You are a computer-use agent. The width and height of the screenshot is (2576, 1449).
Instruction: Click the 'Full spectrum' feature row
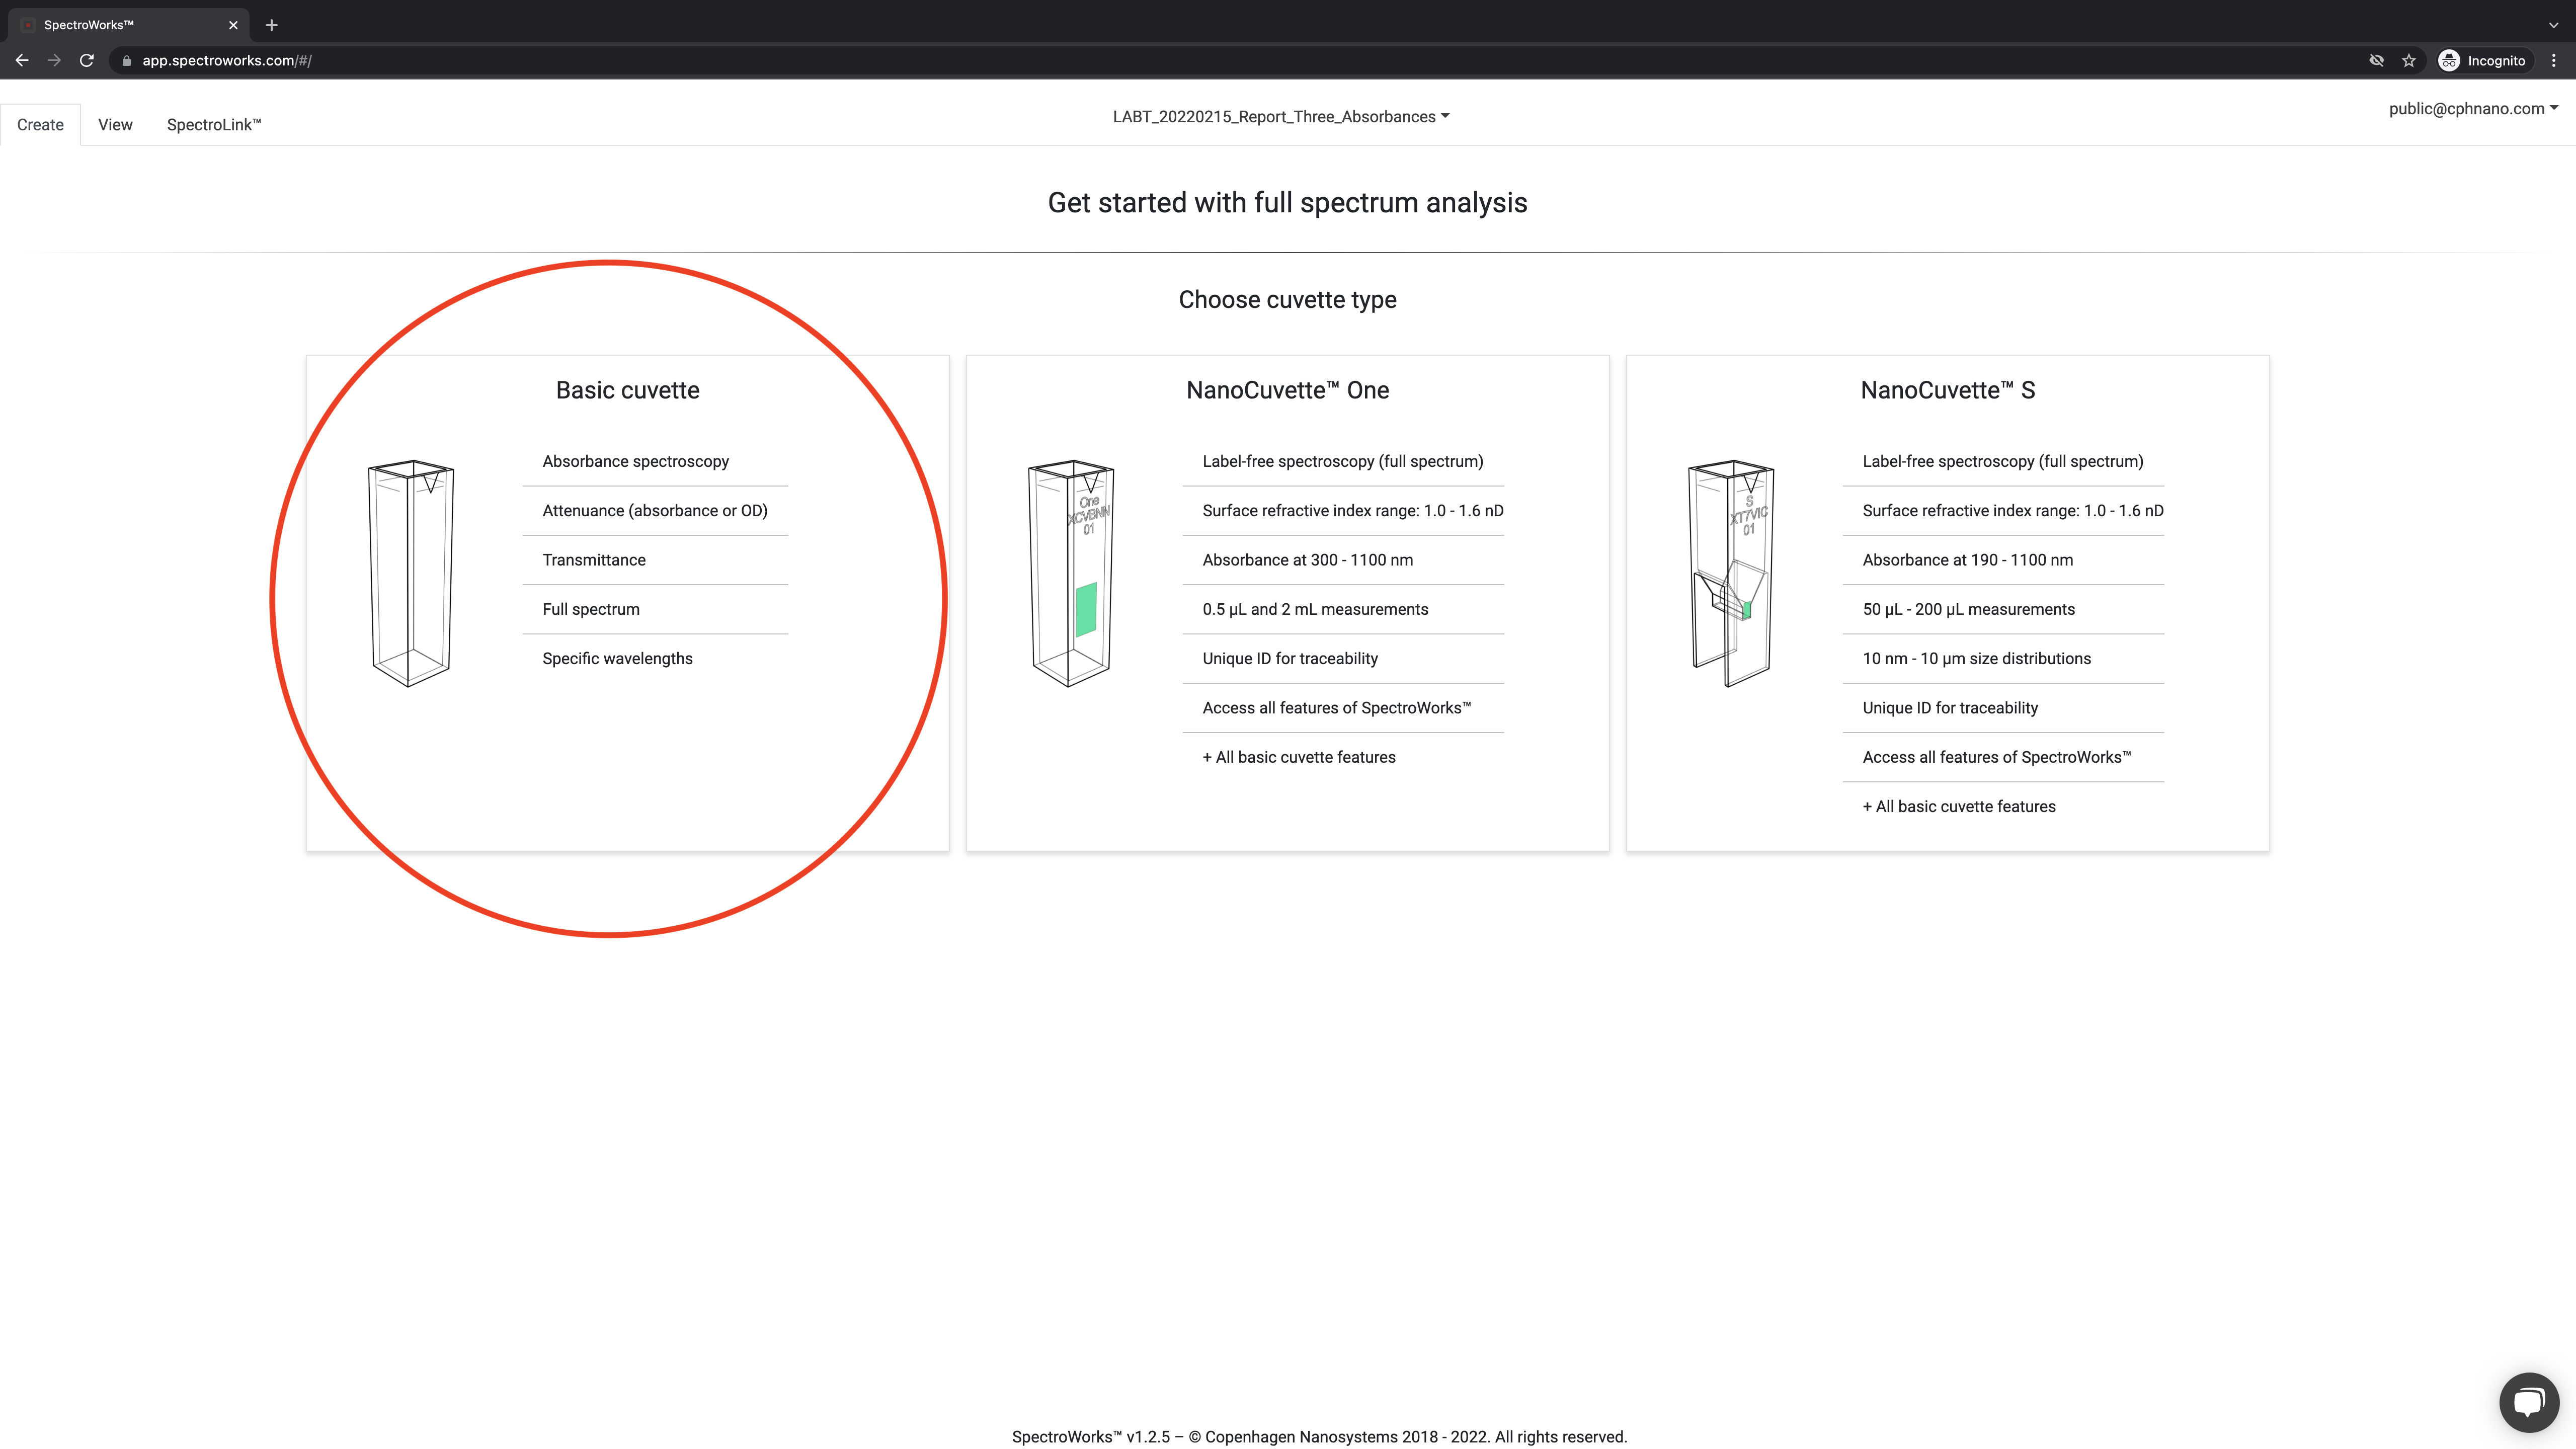[x=655, y=609]
